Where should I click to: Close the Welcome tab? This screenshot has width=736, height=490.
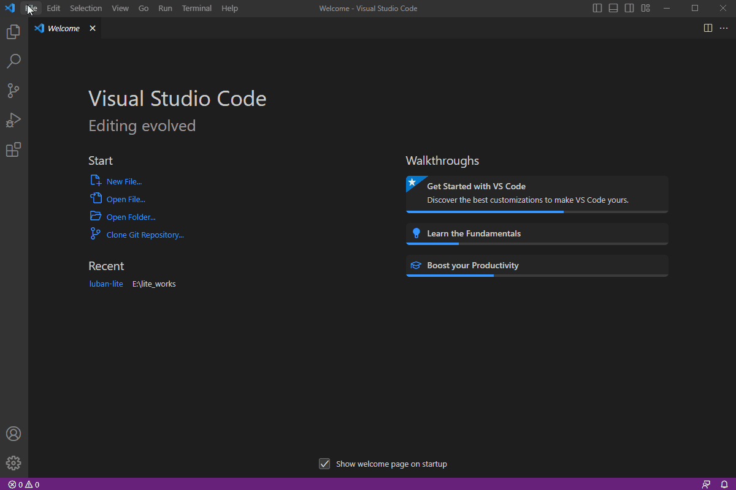93,28
